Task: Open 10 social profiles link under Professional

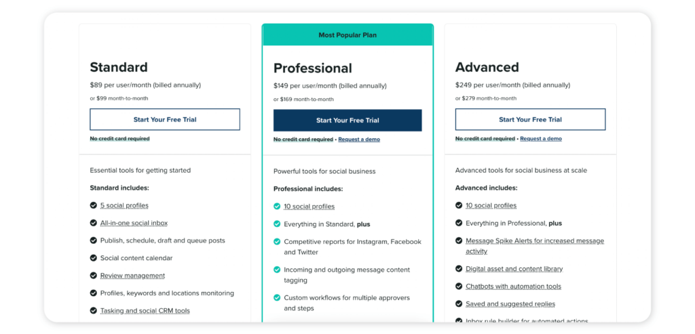Action: (309, 206)
